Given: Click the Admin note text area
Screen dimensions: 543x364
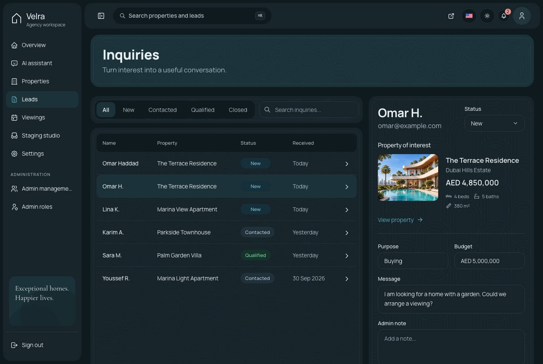Looking at the screenshot, I should (451, 347).
